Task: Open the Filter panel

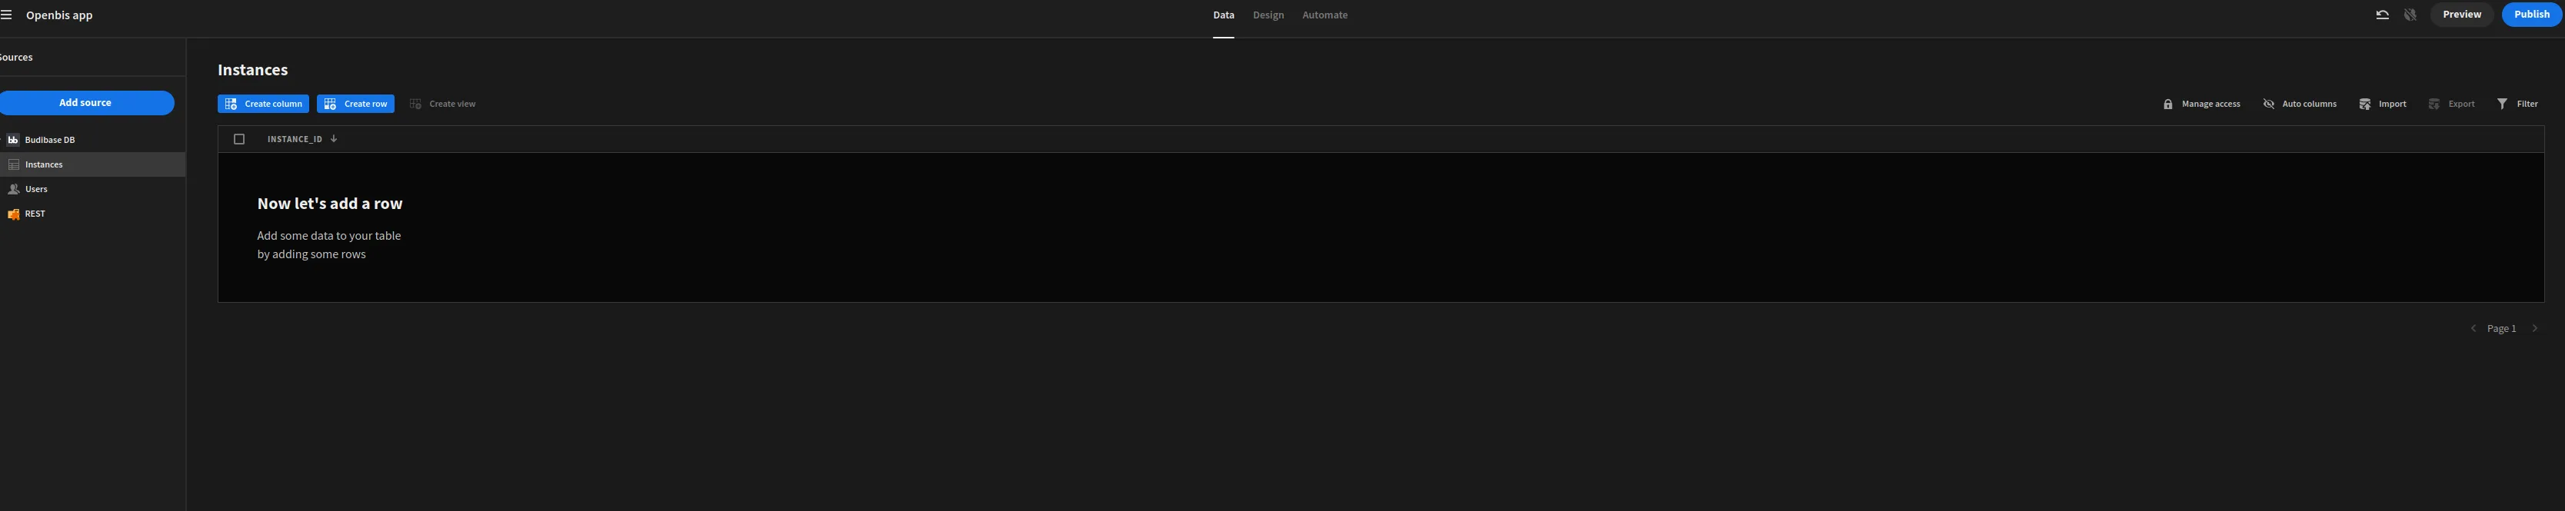Action: (2517, 105)
